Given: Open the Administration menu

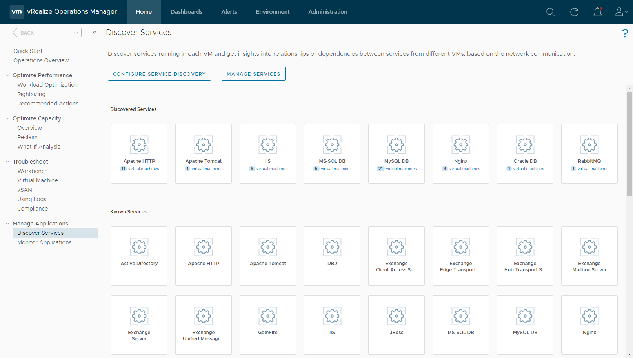Looking at the screenshot, I should [x=328, y=12].
